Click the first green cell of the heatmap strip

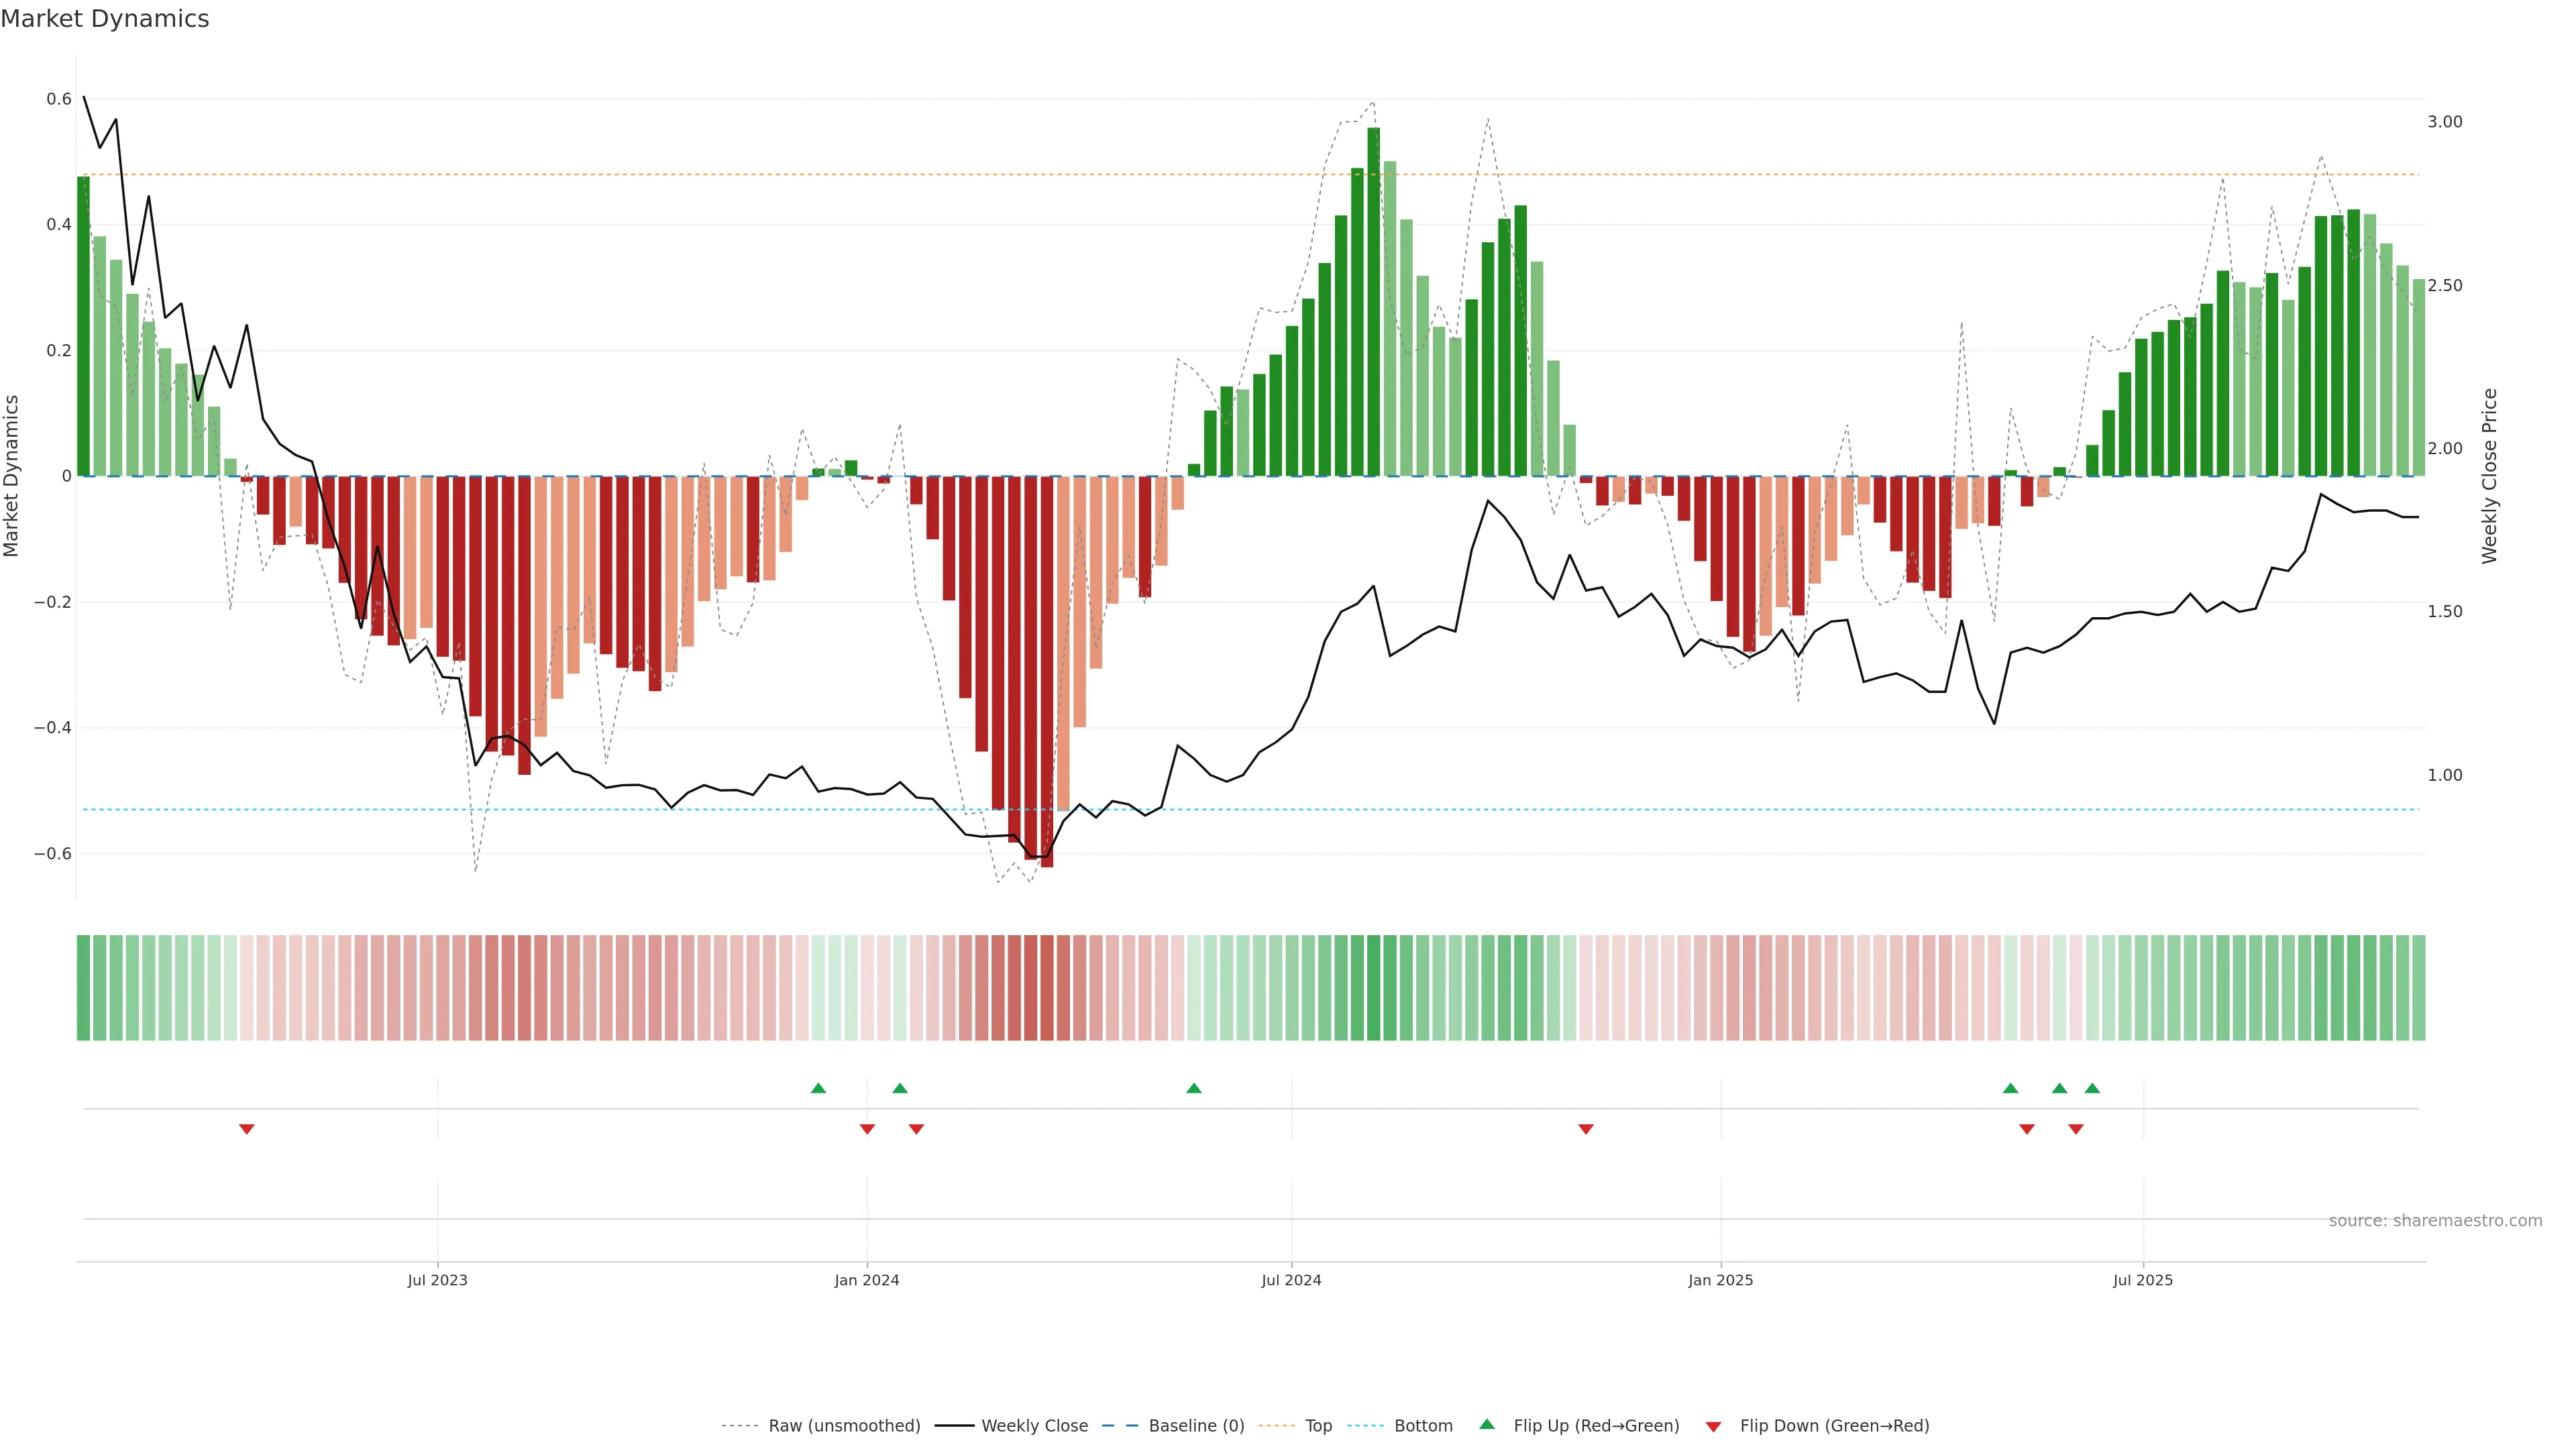[84, 988]
